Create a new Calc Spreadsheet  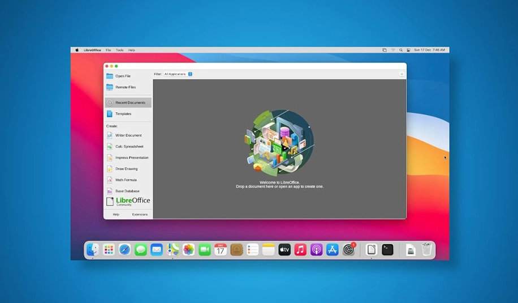128,147
